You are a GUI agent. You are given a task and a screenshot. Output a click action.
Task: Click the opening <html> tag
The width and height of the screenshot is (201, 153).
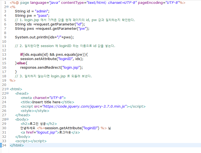[16, 89]
